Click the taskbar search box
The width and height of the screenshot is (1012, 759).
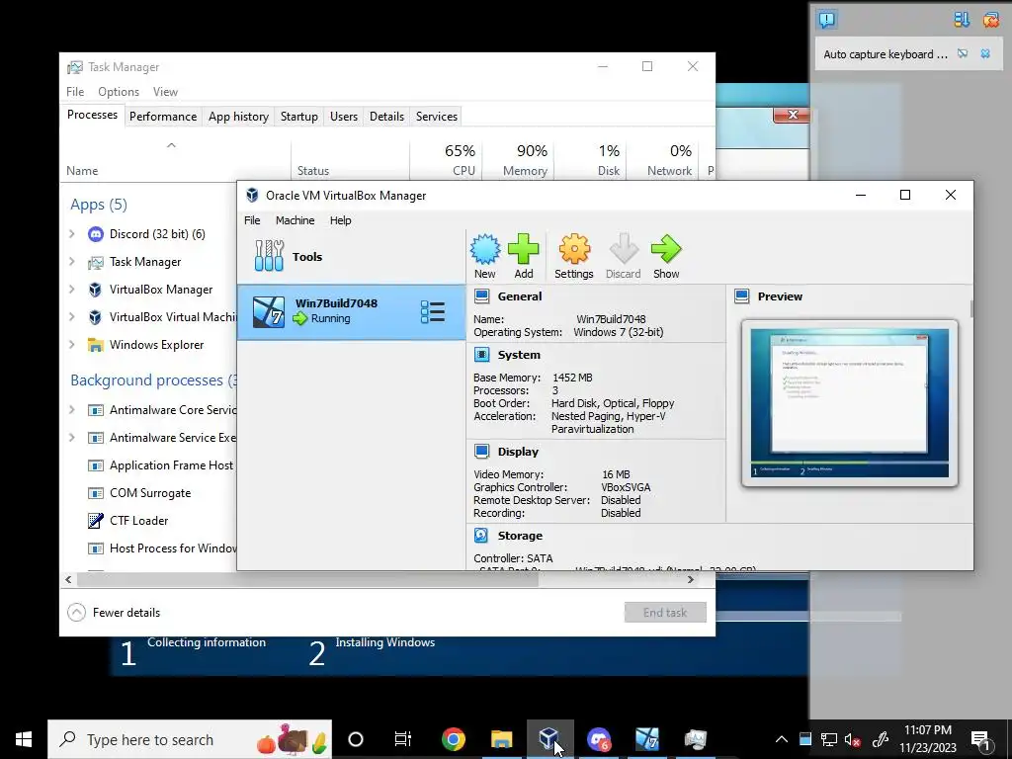point(190,739)
